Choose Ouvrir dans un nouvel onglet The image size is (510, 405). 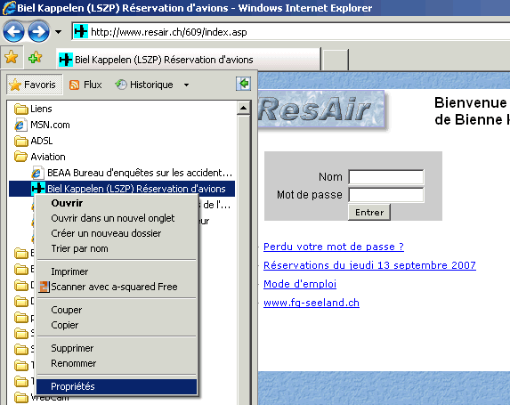pyautogui.click(x=113, y=218)
